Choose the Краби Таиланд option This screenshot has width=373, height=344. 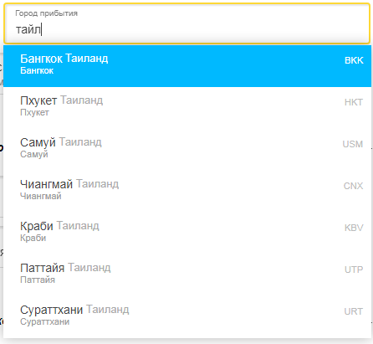187,234
